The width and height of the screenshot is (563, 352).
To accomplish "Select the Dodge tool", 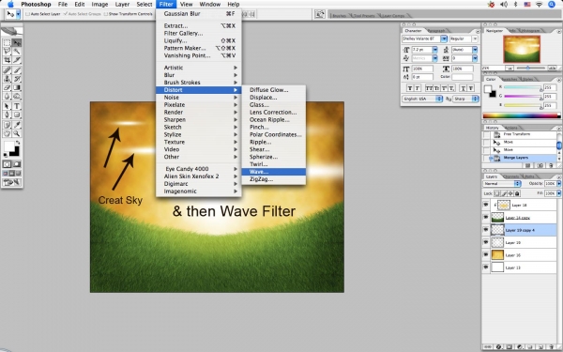I will click(x=17, y=96).
